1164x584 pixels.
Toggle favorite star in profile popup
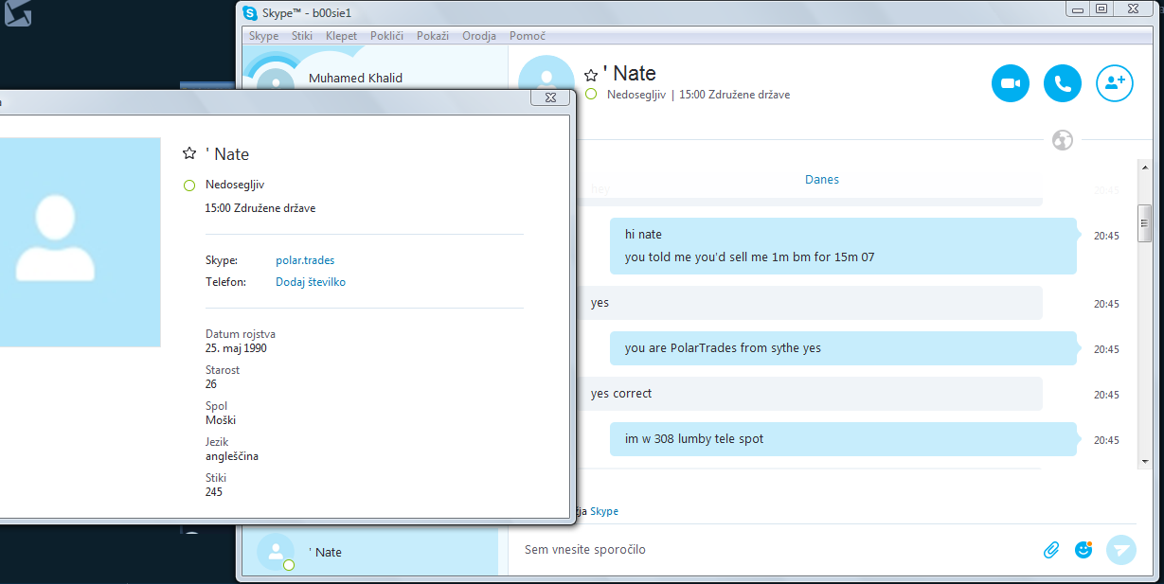(x=189, y=153)
